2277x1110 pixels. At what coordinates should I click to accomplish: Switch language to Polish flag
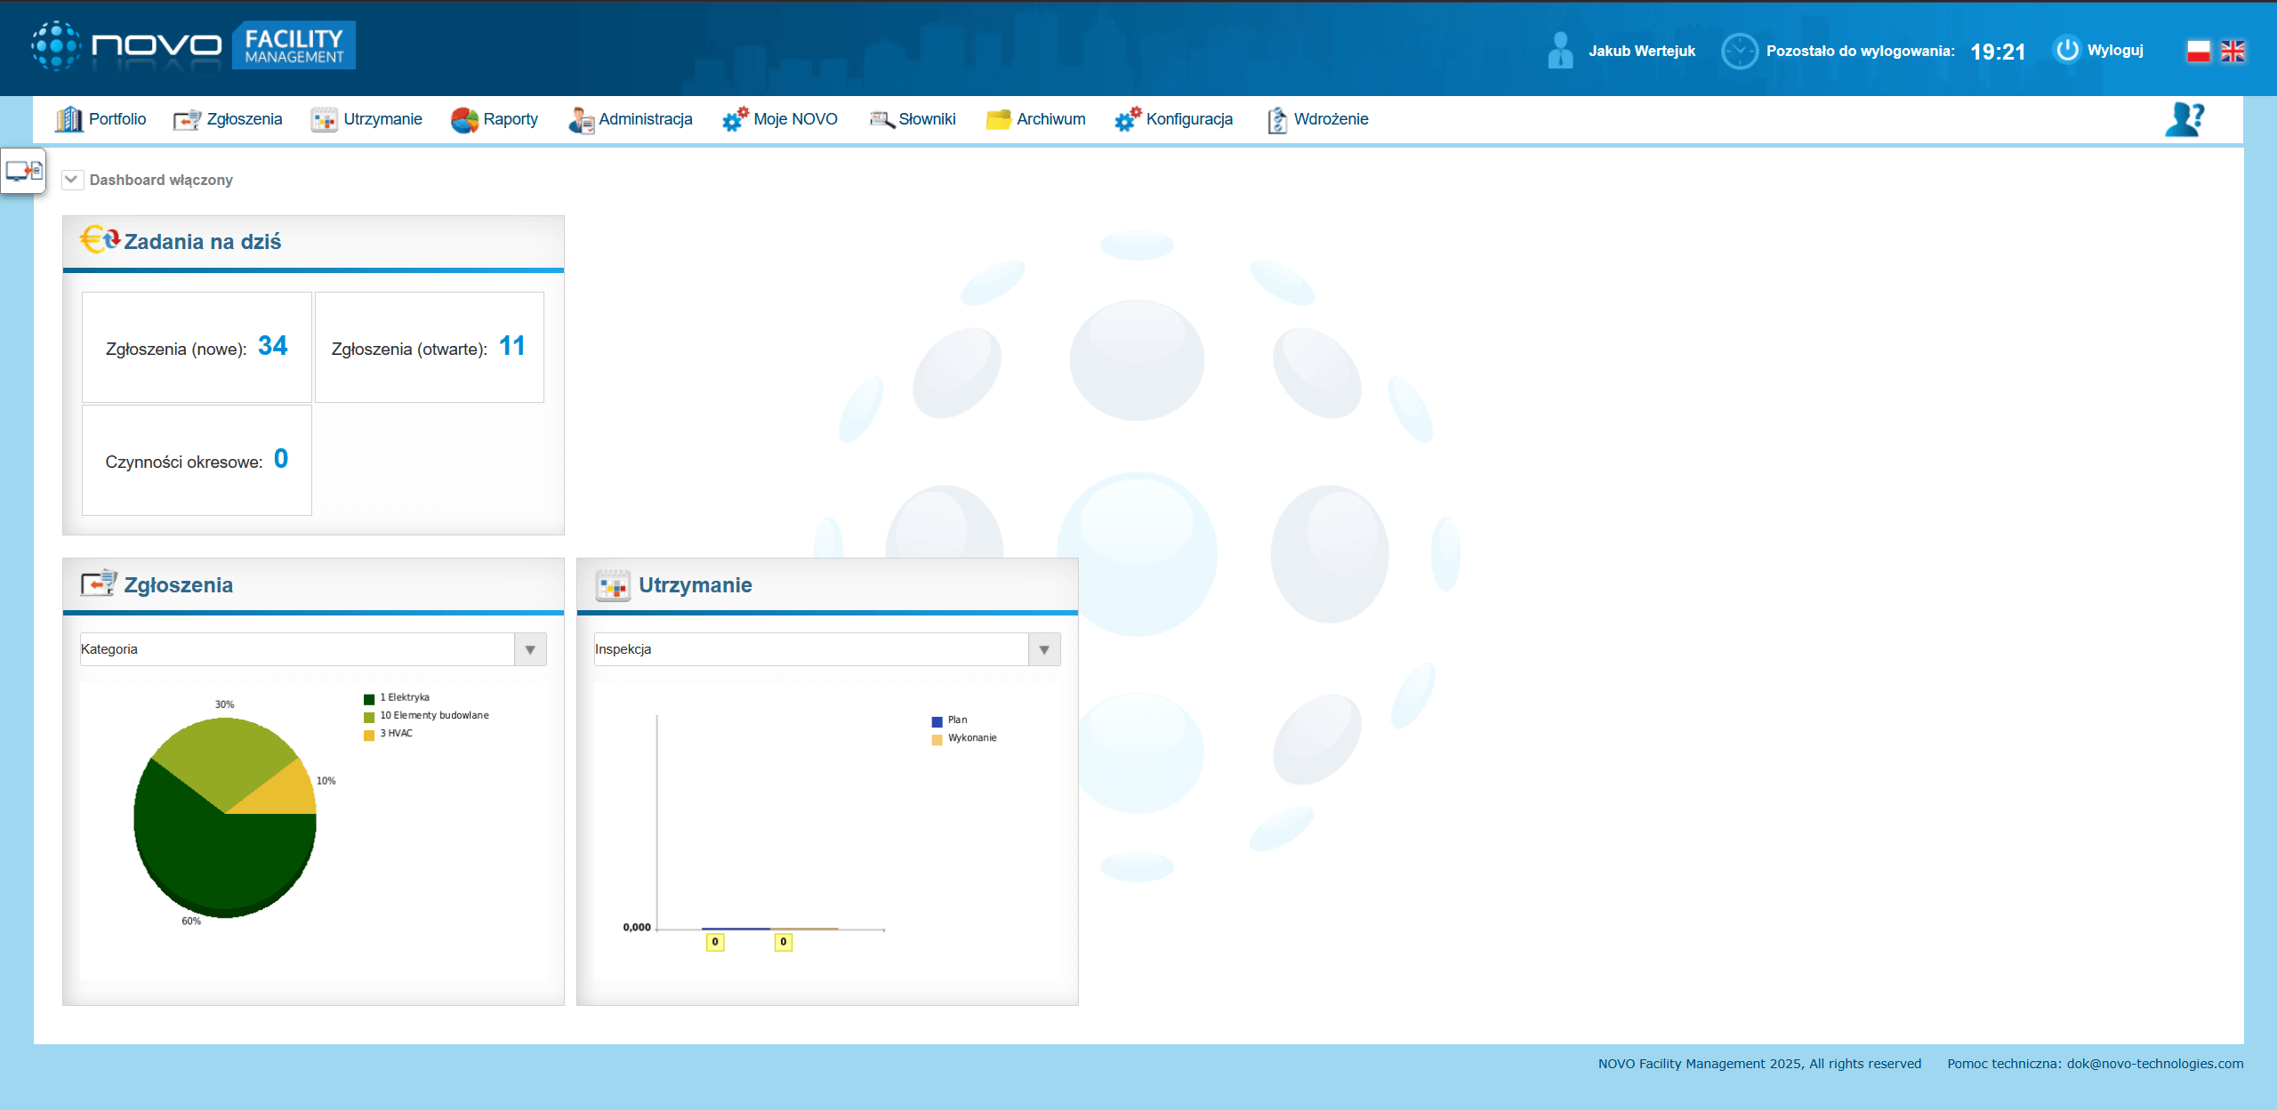tap(2198, 52)
